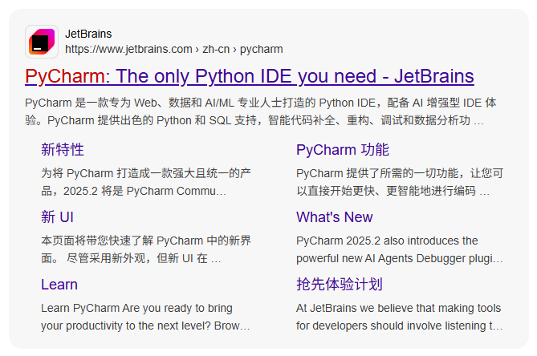Click the snippet 'PyCharm 提供了所需的一切功能'

[400, 182]
